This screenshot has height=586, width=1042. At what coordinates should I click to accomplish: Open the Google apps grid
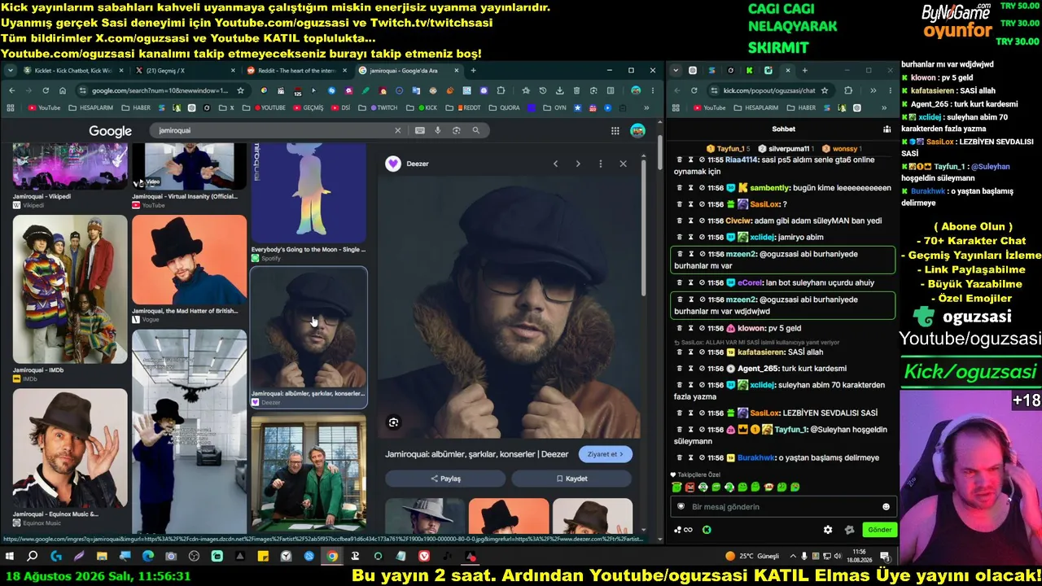[x=615, y=130]
